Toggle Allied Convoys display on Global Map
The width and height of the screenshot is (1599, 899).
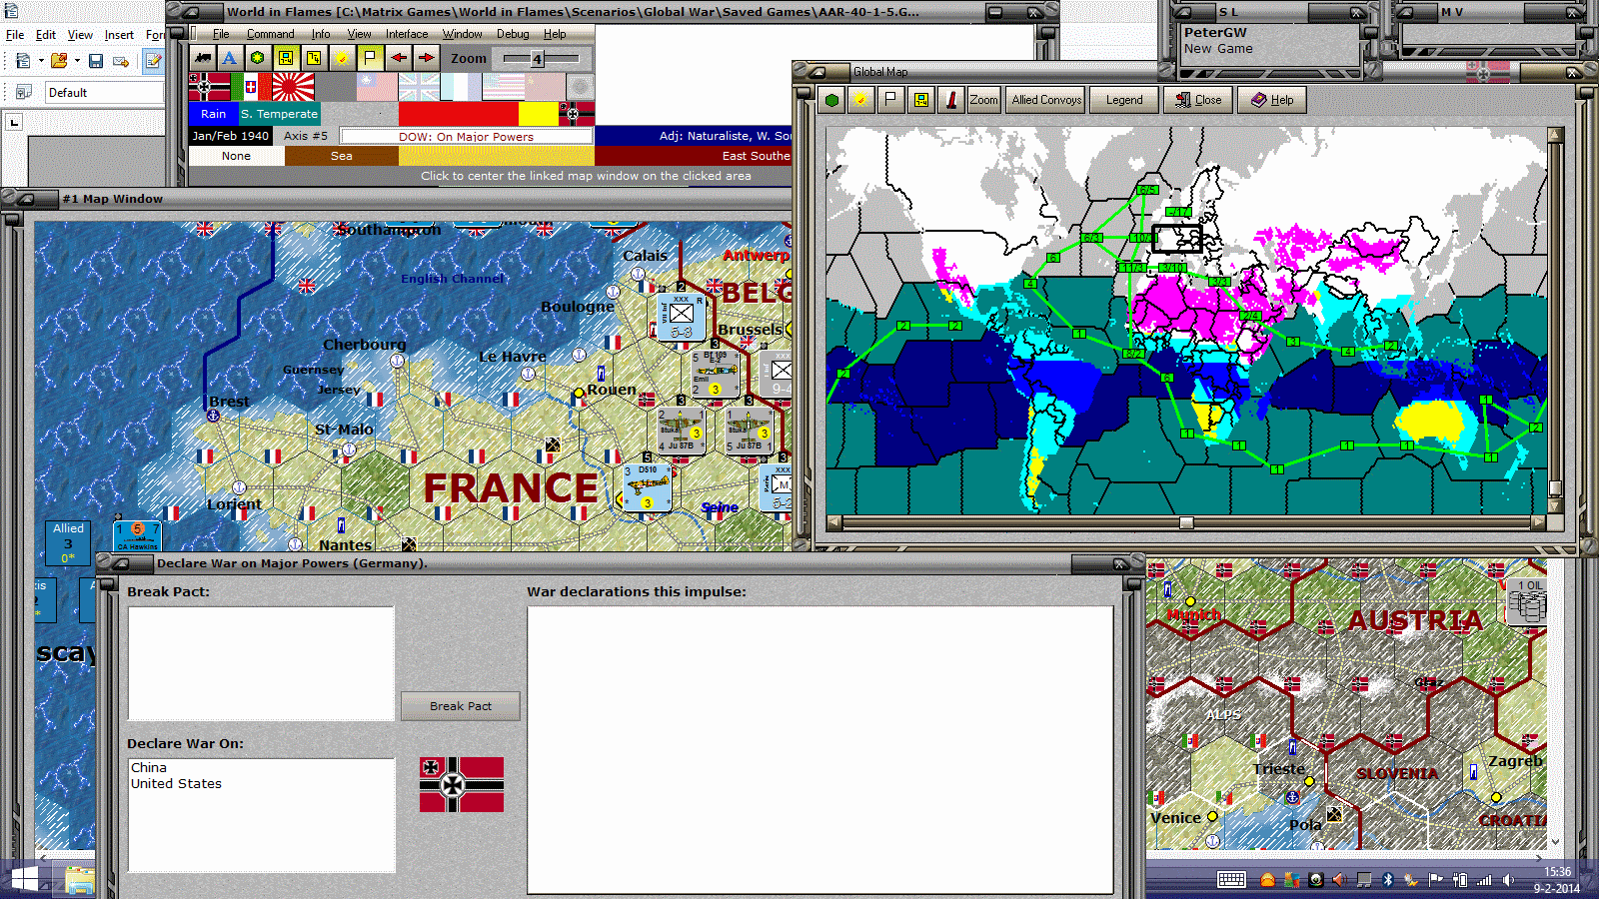(1045, 100)
